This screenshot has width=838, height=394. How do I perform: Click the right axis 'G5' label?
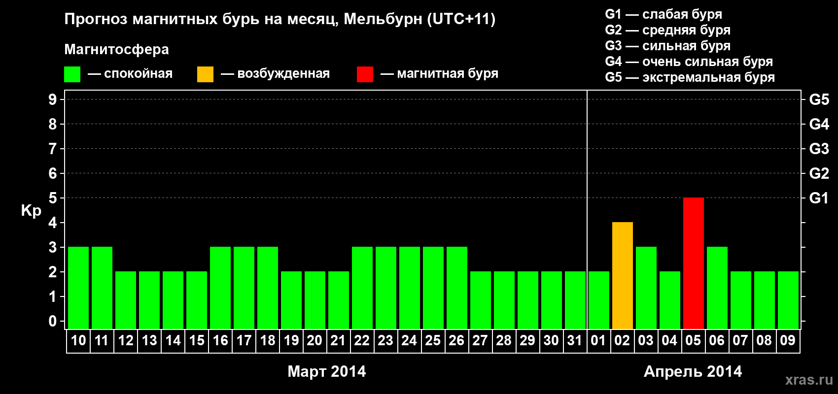819,99
